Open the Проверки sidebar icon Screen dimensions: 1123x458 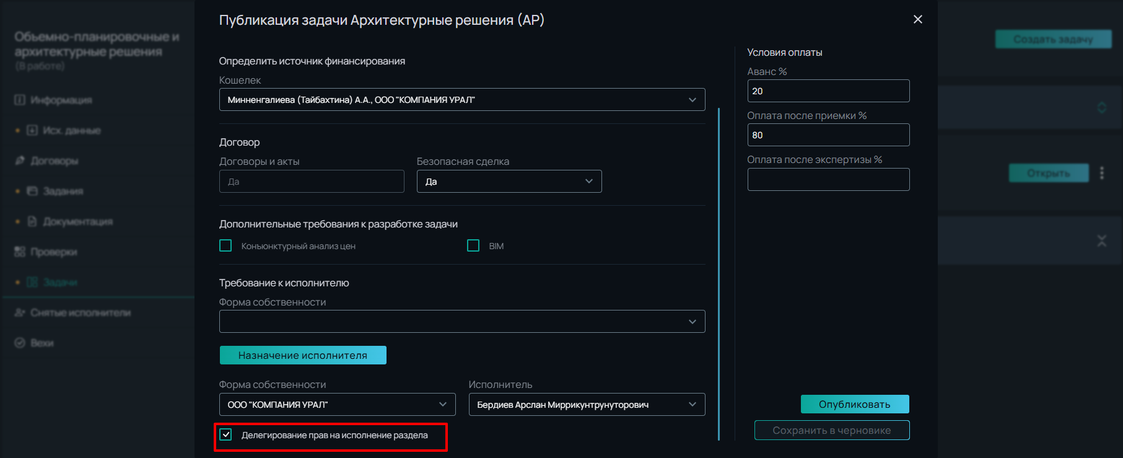[20, 252]
